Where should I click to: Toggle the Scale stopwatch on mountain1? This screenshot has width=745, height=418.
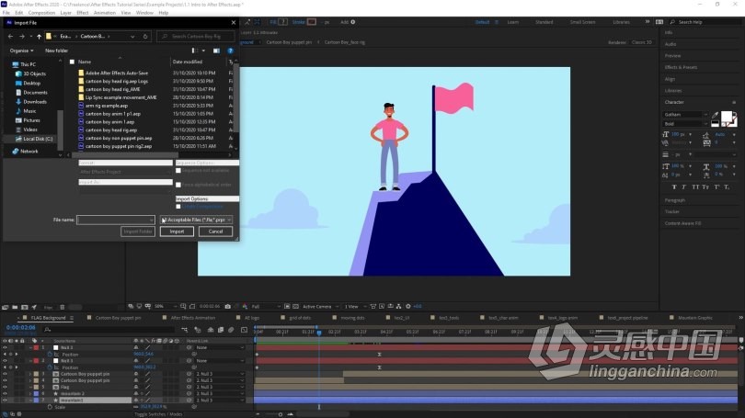(x=50, y=407)
